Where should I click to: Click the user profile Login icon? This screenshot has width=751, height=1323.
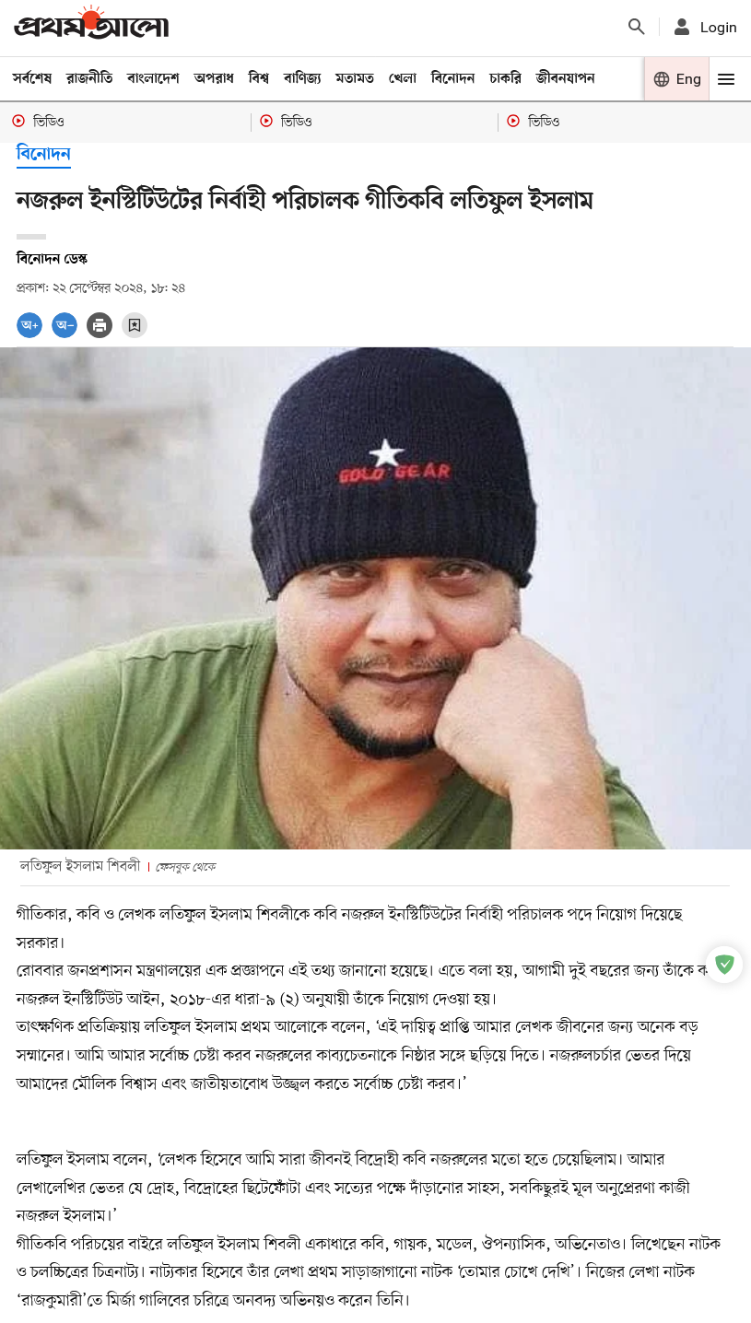(682, 27)
